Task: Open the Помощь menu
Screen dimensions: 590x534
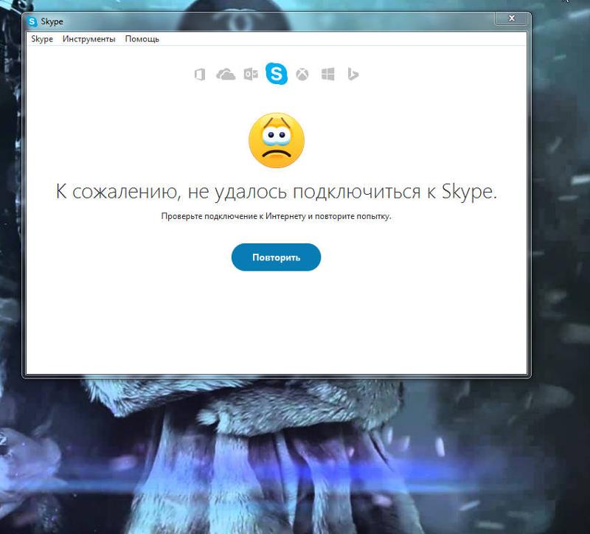Action: click(x=142, y=39)
